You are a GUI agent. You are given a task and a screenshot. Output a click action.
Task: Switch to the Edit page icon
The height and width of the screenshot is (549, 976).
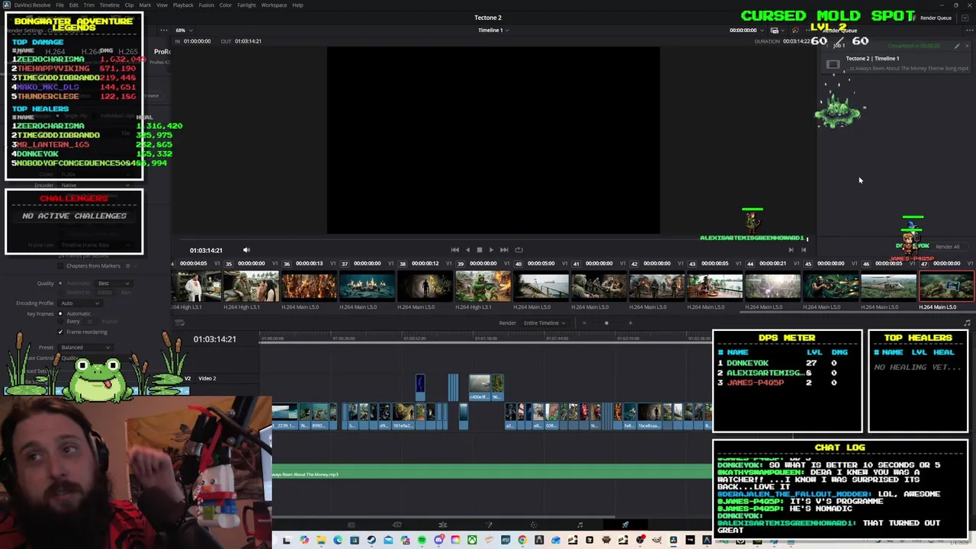[442, 525]
